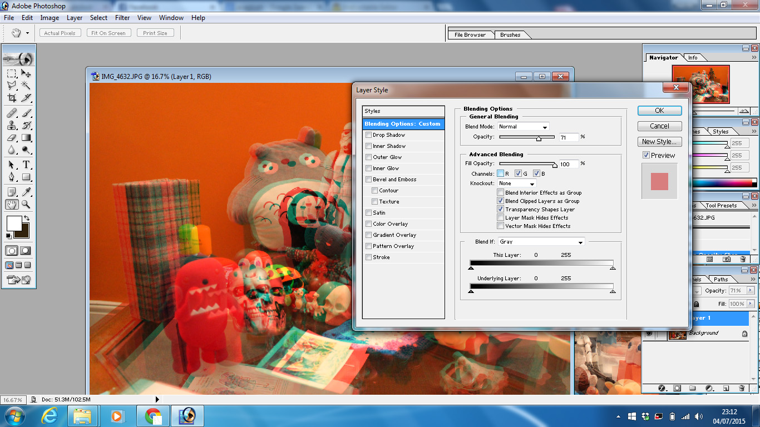The height and width of the screenshot is (427, 760).
Task: Select the Eraser tool
Action: tap(12, 138)
